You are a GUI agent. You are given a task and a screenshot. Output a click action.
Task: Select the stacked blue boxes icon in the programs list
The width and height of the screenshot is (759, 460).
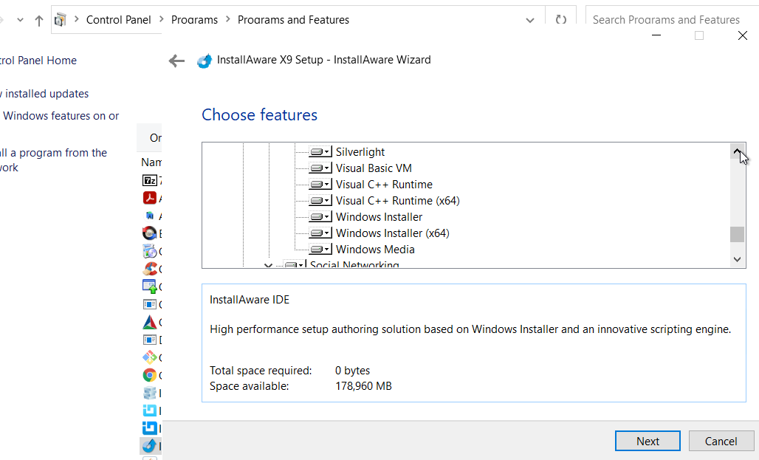tap(150, 393)
